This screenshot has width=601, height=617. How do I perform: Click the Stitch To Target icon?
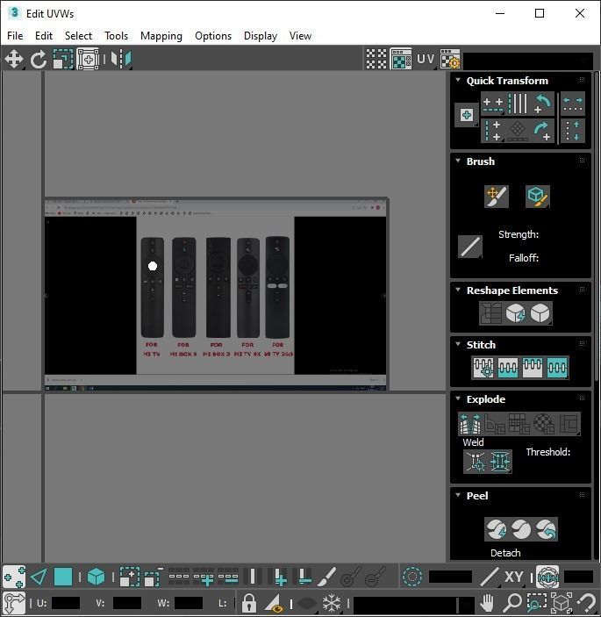click(x=483, y=368)
